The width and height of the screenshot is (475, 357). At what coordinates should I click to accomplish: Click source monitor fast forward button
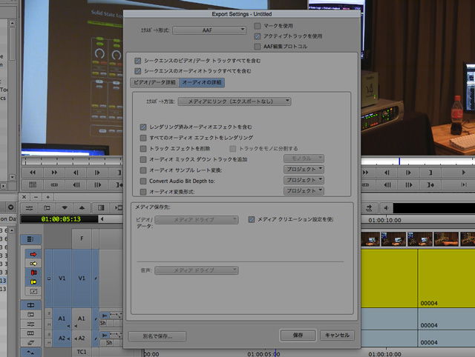[54, 173]
